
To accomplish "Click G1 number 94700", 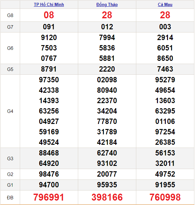I will point(49,185).
